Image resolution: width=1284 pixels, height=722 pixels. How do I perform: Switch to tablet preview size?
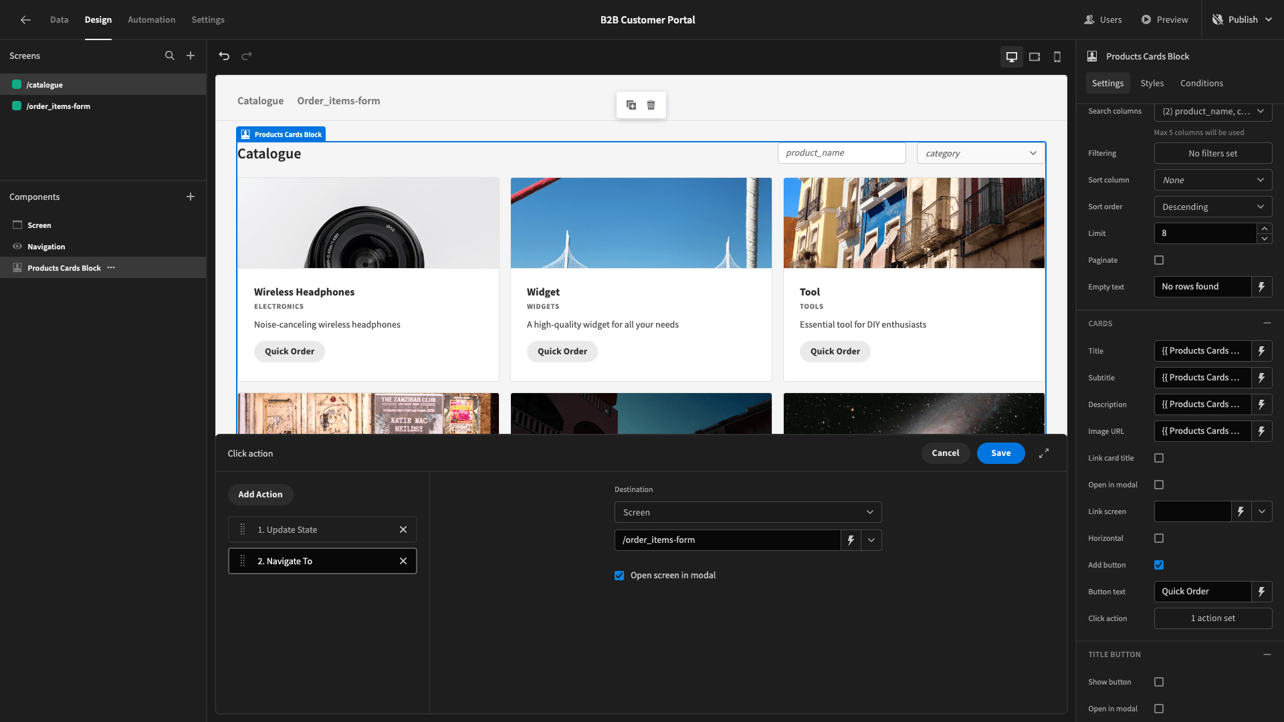pyautogui.click(x=1035, y=57)
